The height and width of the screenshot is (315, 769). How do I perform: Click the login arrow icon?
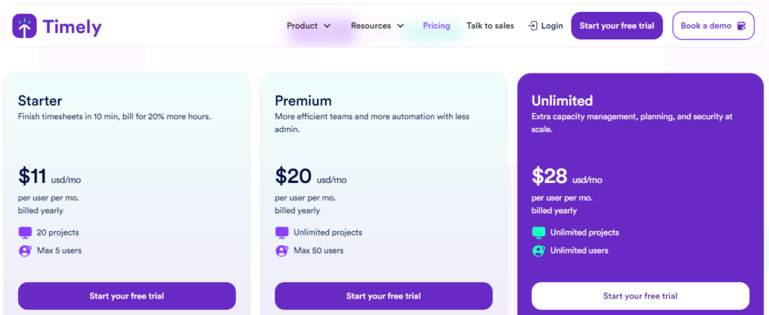pyautogui.click(x=532, y=25)
